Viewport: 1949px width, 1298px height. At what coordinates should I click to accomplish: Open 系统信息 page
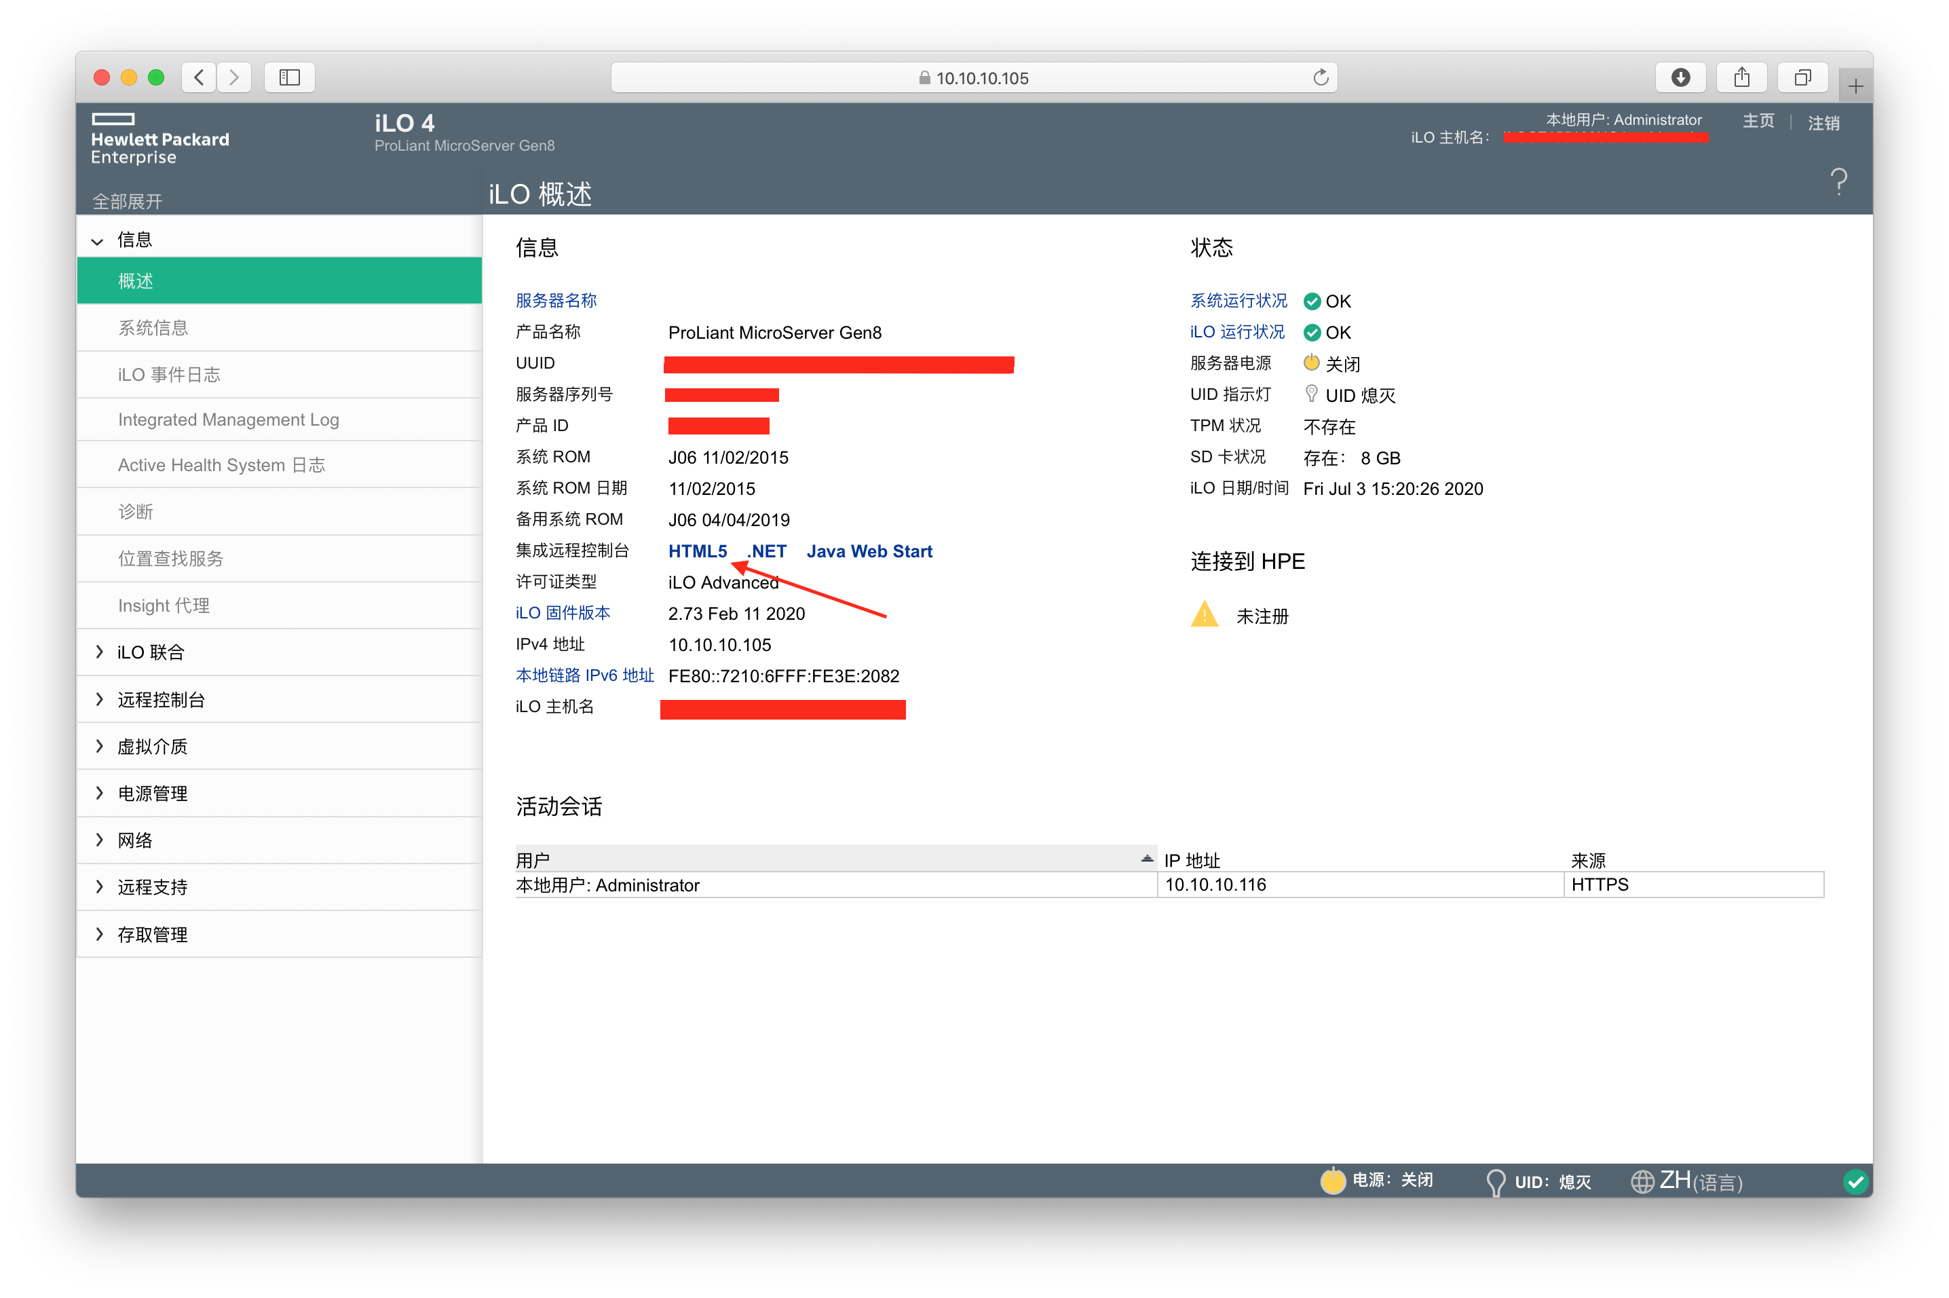coord(279,328)
